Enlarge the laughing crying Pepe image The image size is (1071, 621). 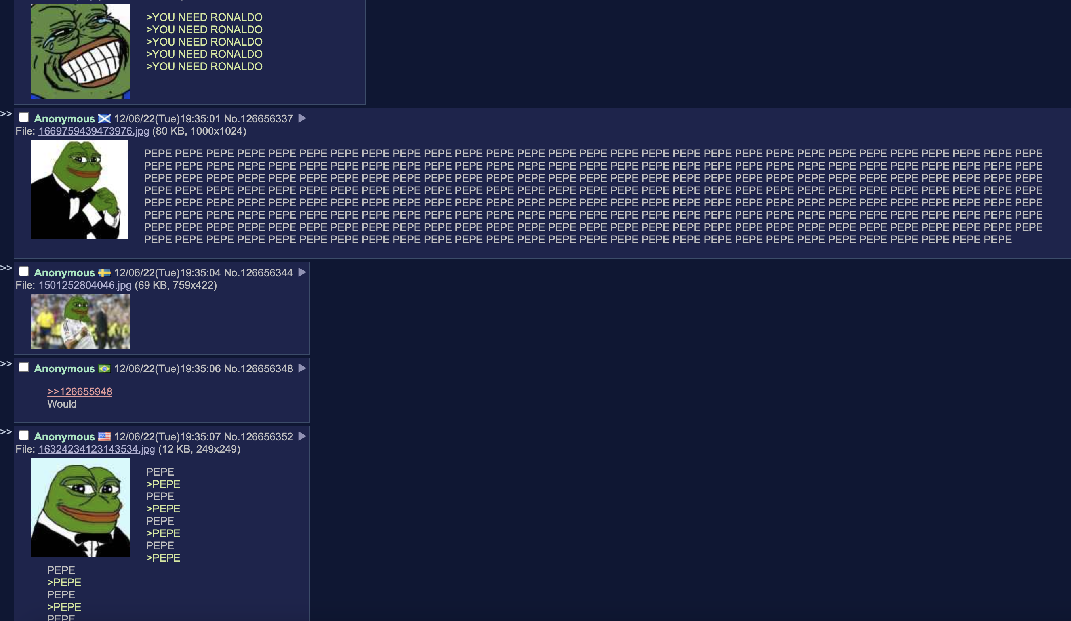pos(81,51)
